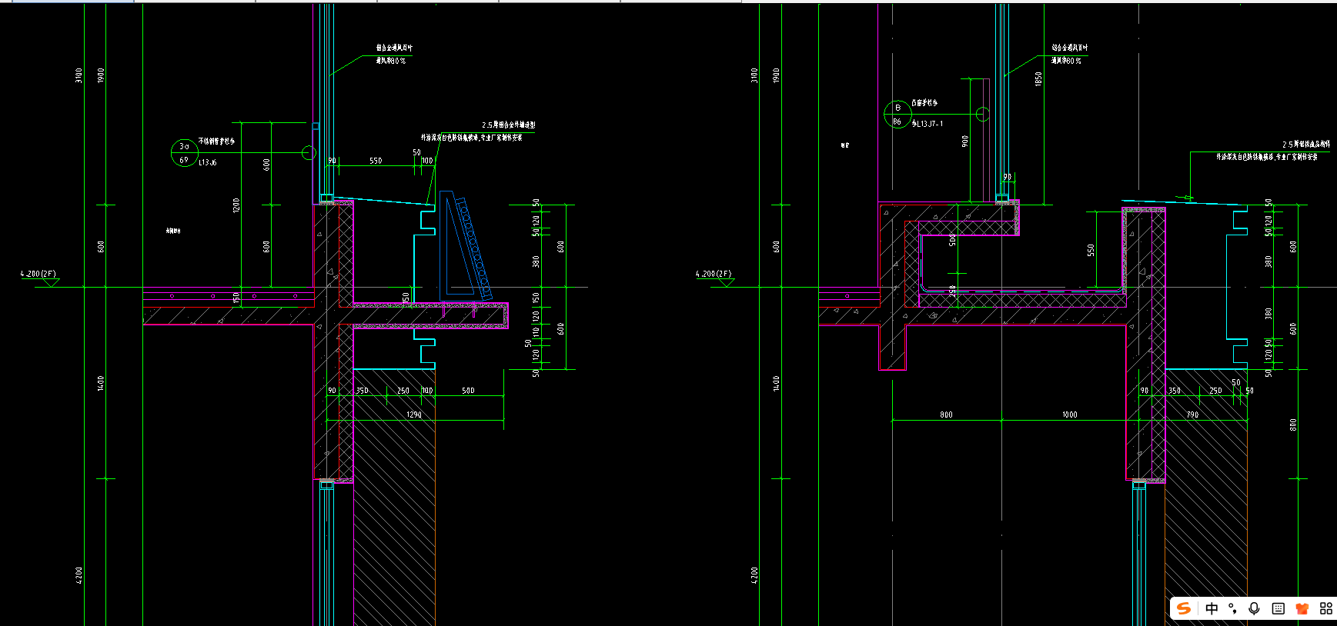This screenshot has width=1337, height=626.
Task: Select the 2.5厚铝合金外墙造型 annotation
Action: point(509,125)
